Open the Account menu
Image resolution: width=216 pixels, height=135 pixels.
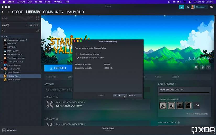21,2
